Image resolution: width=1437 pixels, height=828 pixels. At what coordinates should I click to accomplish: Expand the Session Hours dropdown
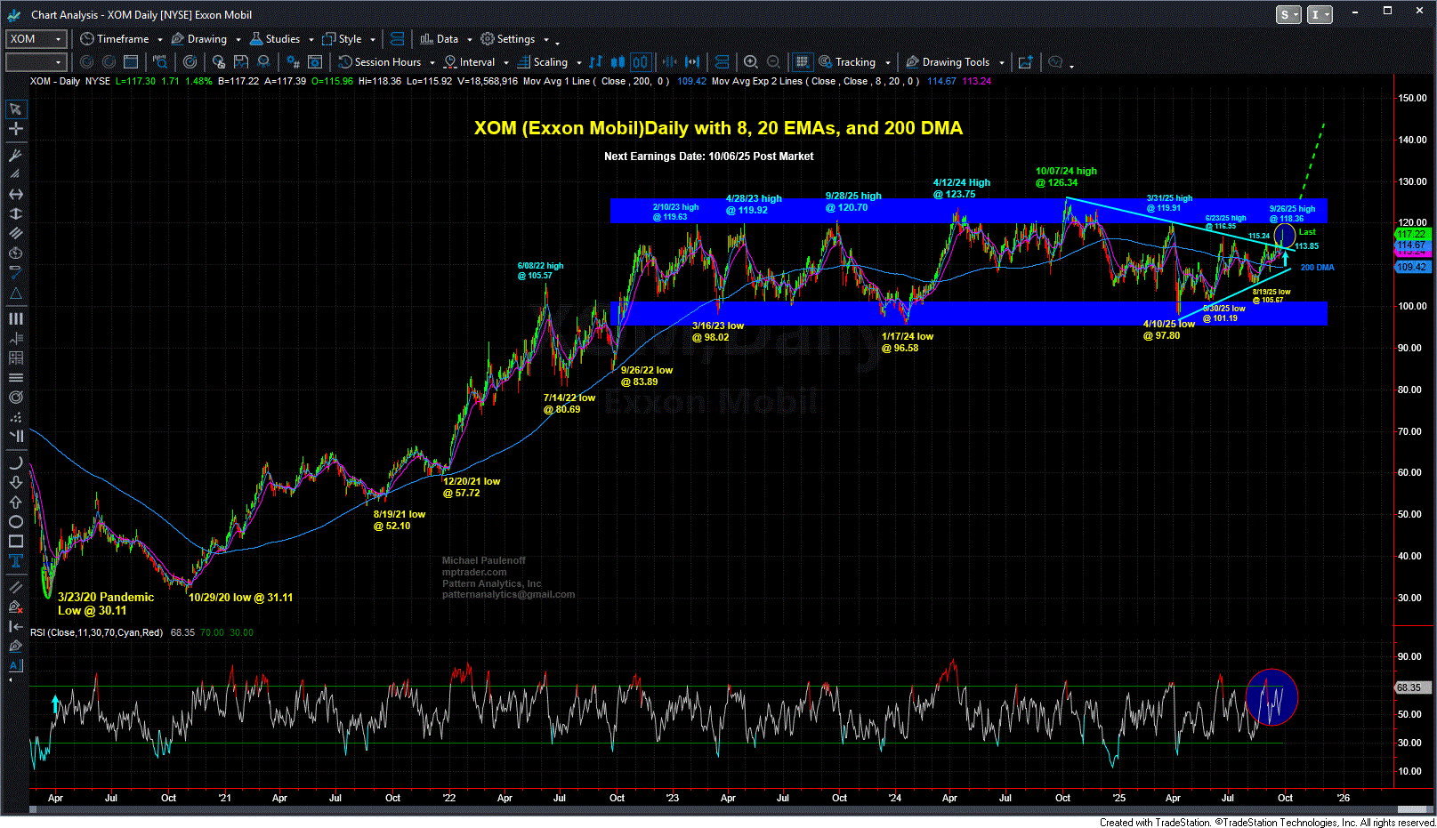coord(432,63)
